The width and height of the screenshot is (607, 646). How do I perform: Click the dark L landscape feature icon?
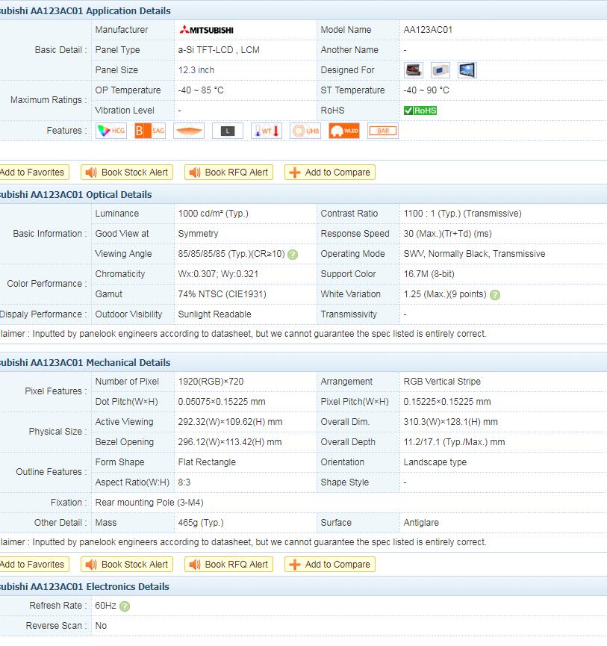click(228, 131)
